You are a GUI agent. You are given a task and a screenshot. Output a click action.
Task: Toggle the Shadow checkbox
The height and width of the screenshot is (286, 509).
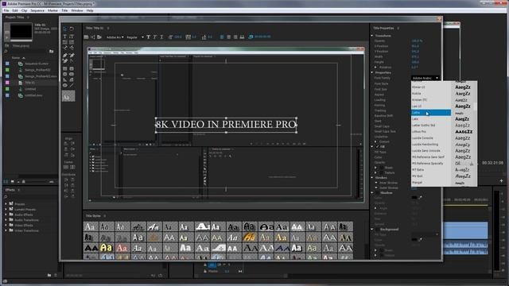(x=377, y=193)
